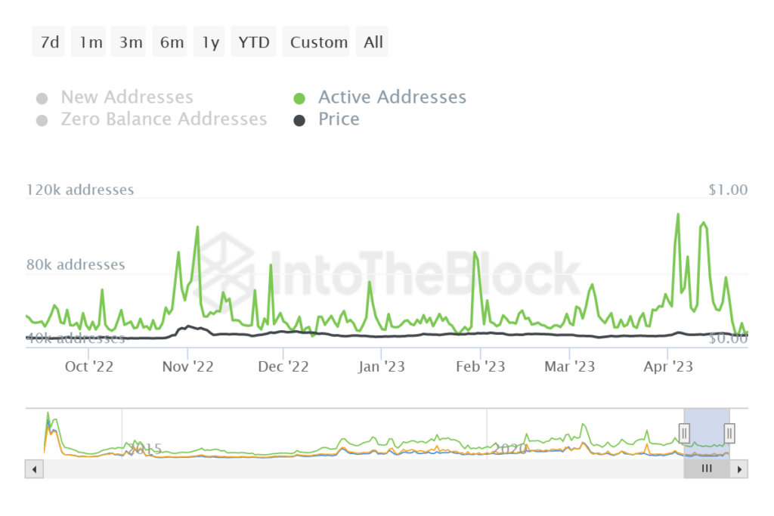Set chart range to 6m
This screenshot has width=774, height=516.
click(x=172, y=42)
